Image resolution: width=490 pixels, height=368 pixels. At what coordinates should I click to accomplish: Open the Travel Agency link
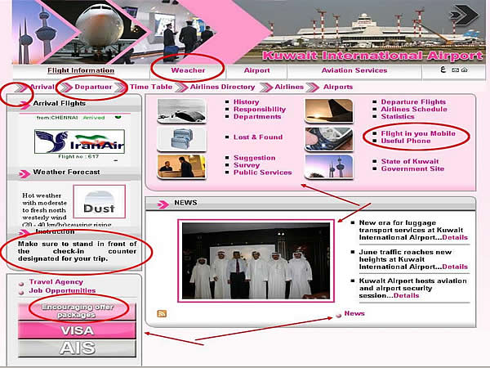coord(56,282)
